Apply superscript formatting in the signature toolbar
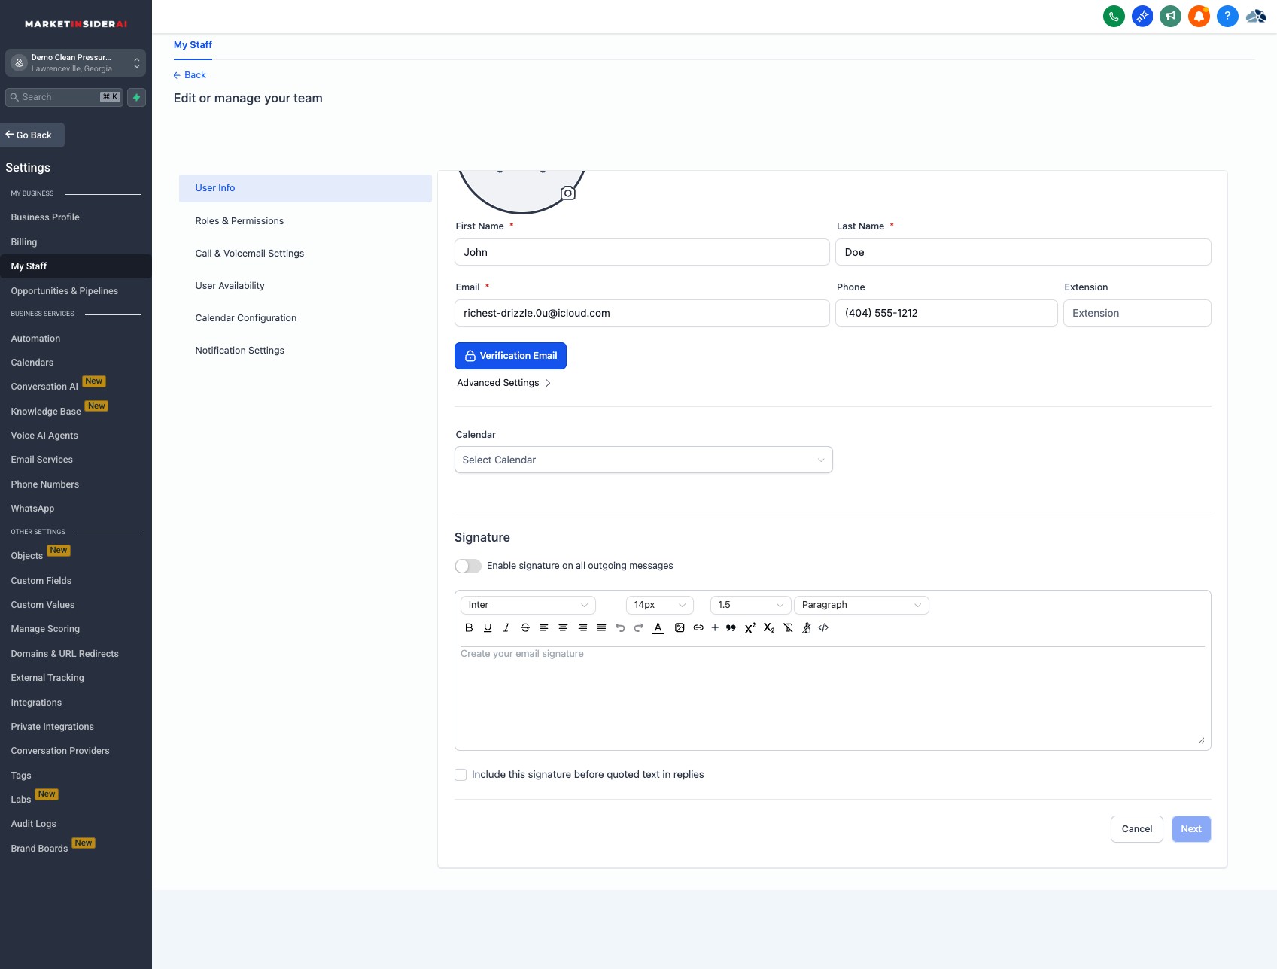 (749, 627)
